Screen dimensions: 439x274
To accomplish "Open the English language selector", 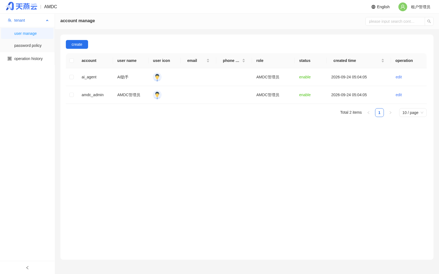I will point(381,7).
